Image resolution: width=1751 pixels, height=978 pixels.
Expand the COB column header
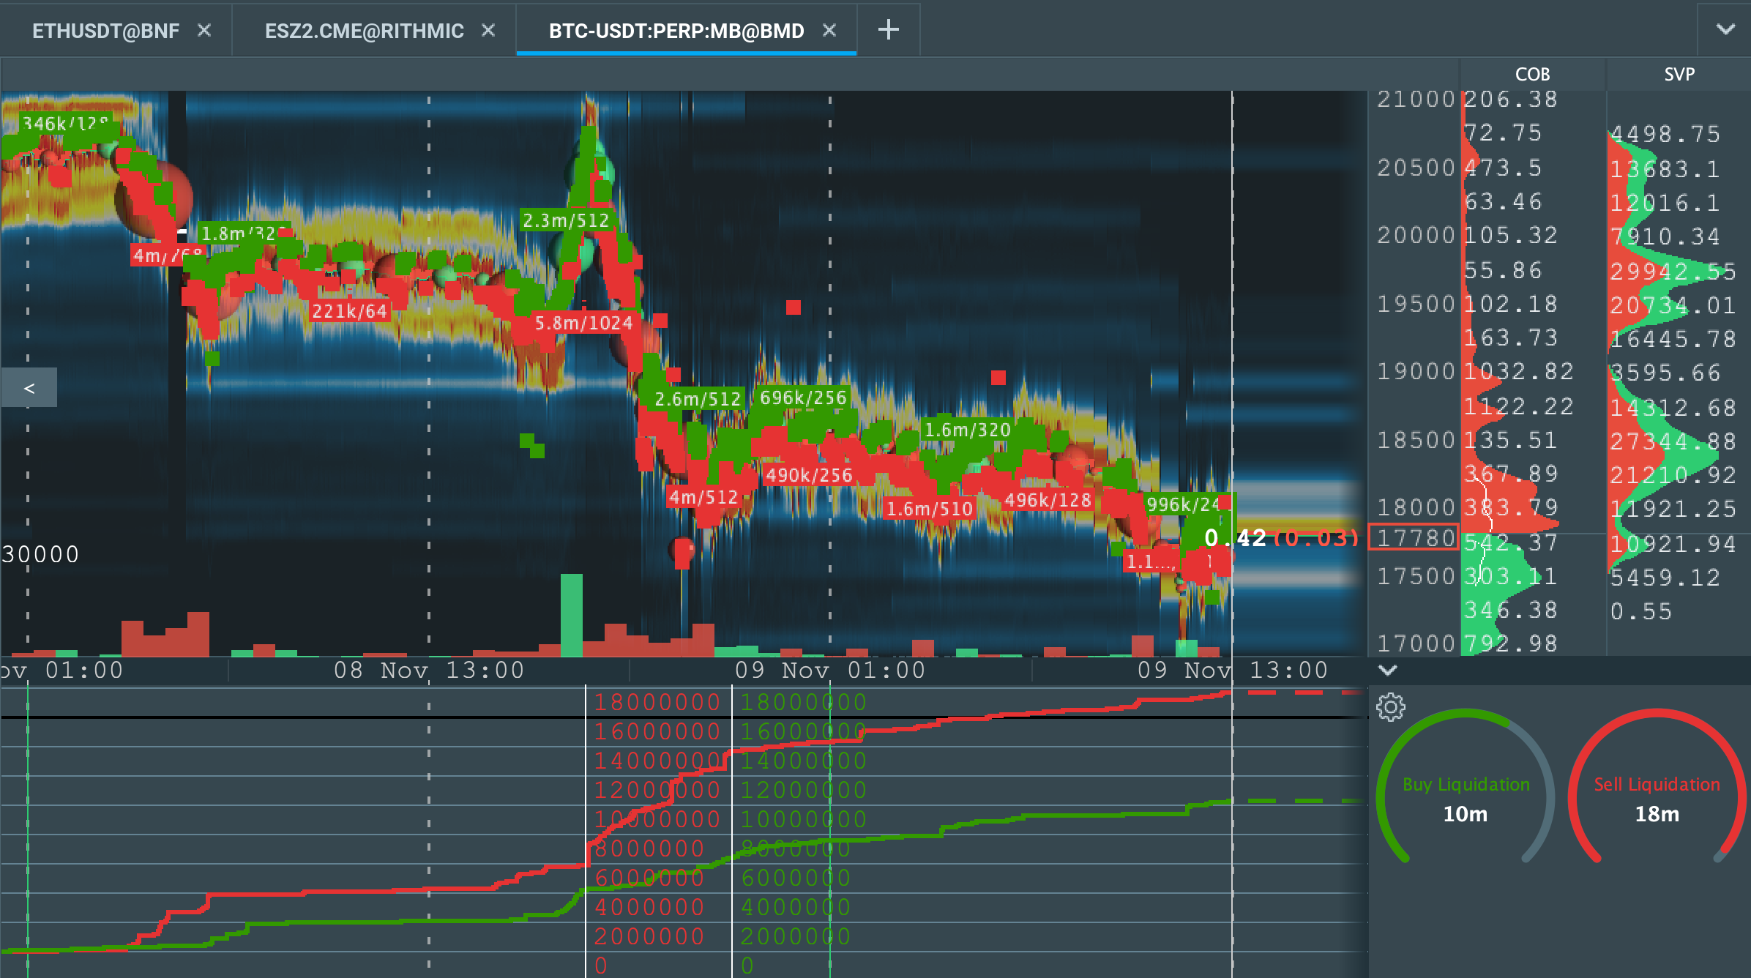(x=1533, y=74)
